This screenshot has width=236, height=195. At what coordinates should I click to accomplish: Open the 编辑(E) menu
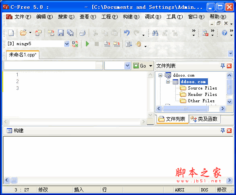[x=45, y=17]
